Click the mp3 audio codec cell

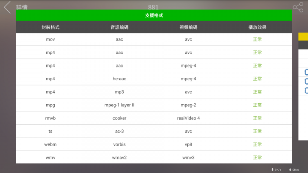119,92
